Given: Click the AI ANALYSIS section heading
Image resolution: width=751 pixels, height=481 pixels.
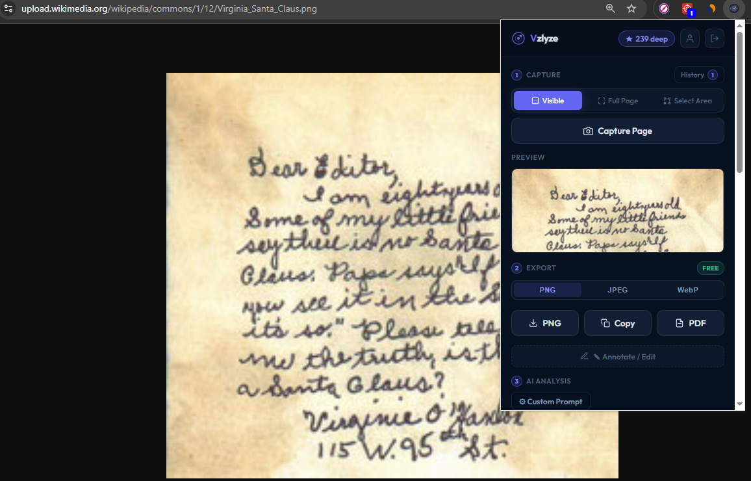Looking at the screenshot, I should 548,381.
